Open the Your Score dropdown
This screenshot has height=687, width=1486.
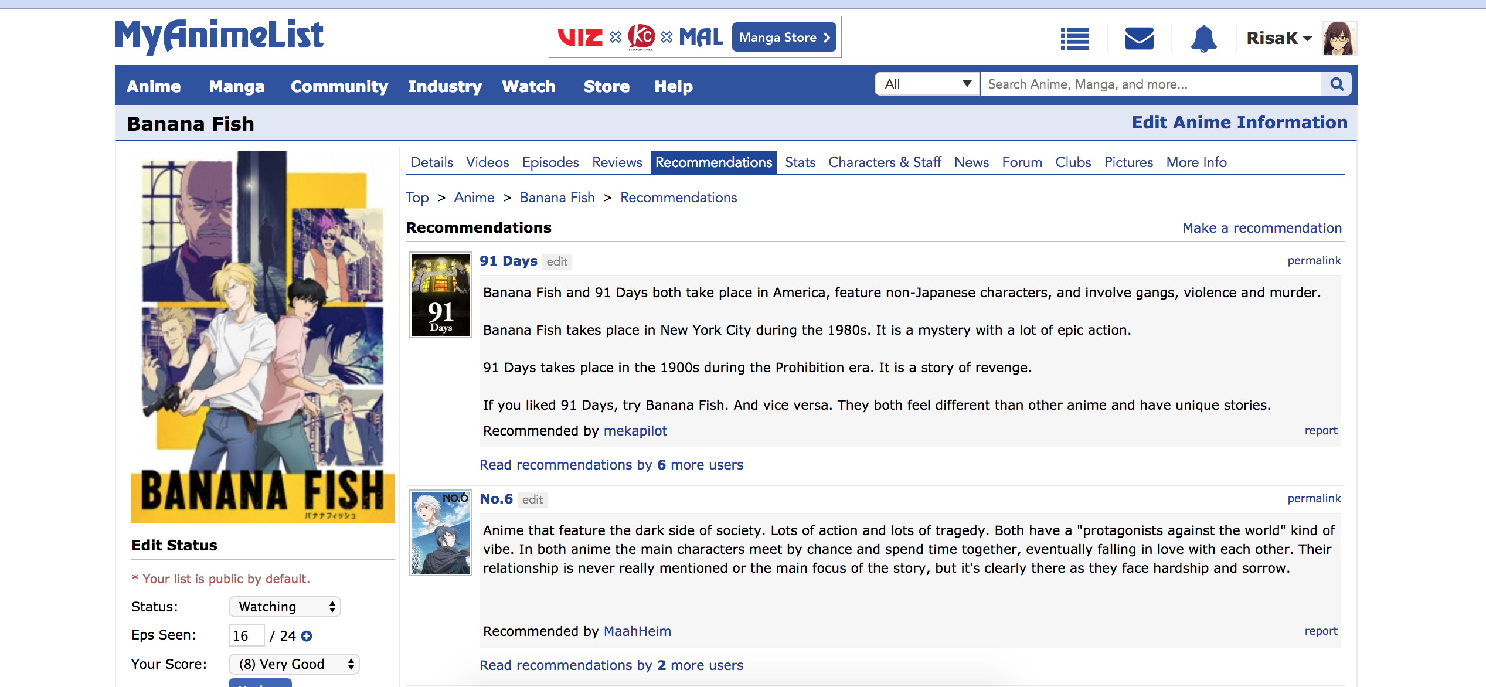click(x=294, y=664)
